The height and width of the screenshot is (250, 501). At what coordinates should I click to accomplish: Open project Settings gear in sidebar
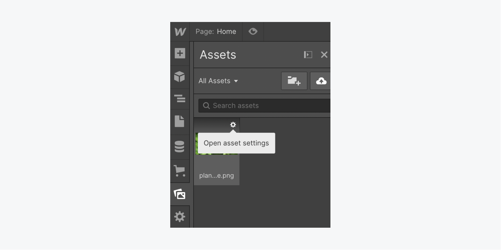coord(180,217)
